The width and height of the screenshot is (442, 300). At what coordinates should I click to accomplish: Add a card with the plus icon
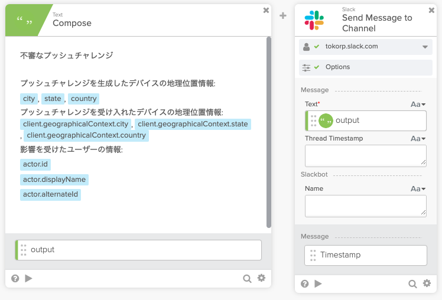pos(283,15)
